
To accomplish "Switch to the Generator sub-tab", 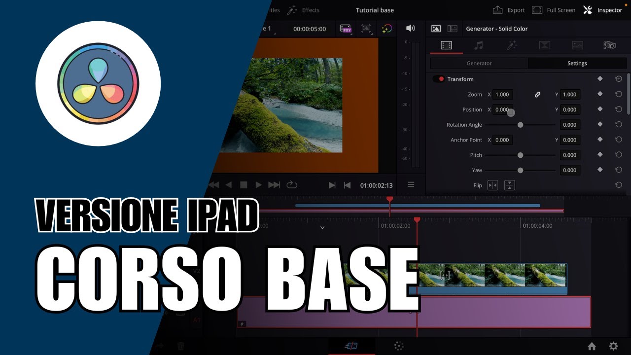I will [479, 63].
